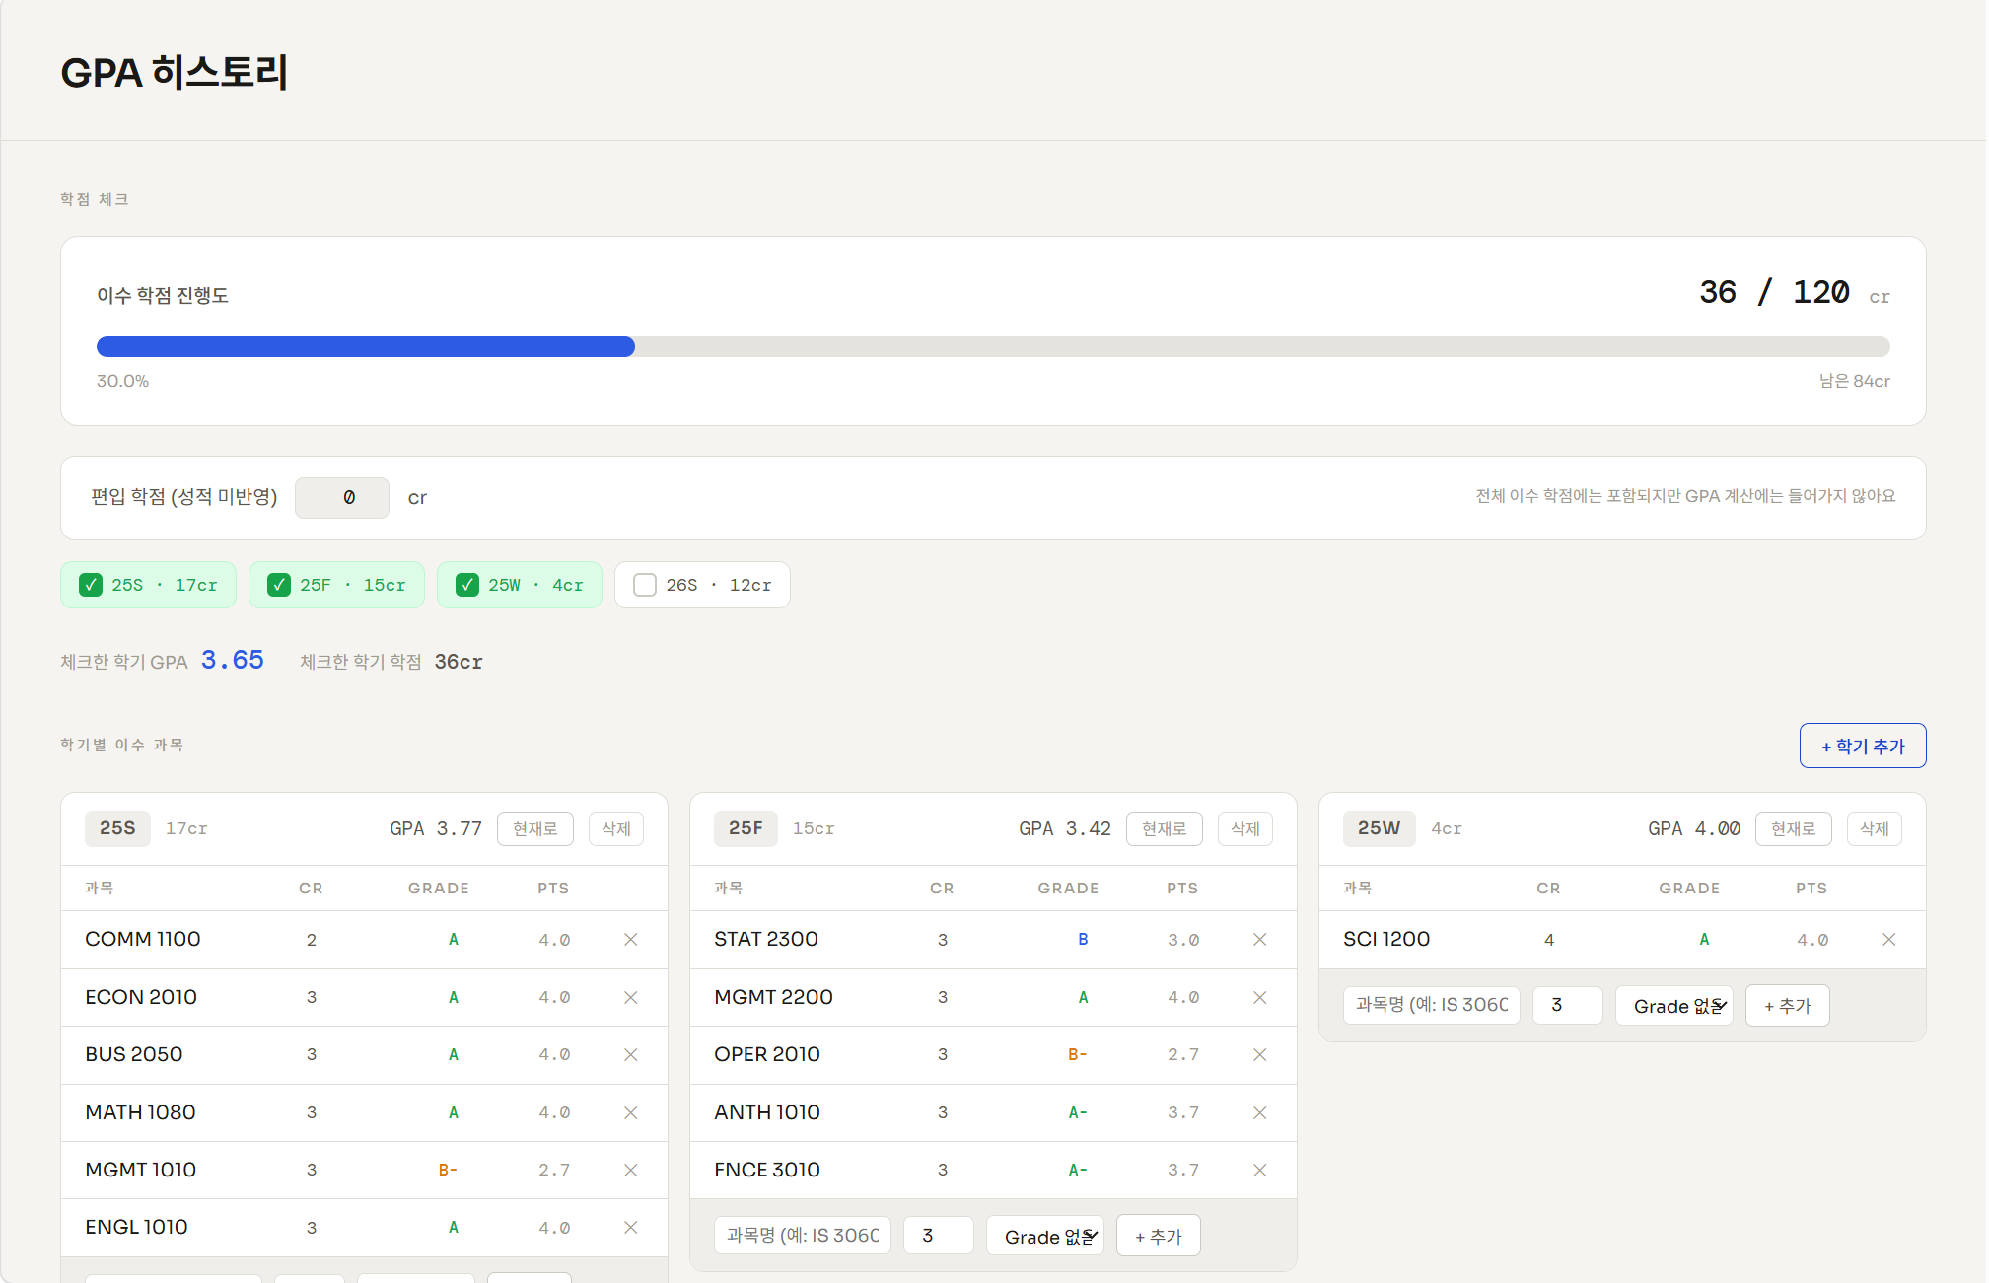1989x1283 pixels.
Task: Click the 36 / 120 credit total
Action: tap(1774, 292)
